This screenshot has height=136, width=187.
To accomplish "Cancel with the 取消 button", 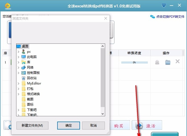I will 93,125.
